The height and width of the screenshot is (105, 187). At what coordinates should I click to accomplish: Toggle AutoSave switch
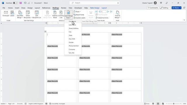click(15, 3)
